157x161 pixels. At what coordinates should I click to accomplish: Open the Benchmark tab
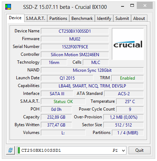point(82,18)
